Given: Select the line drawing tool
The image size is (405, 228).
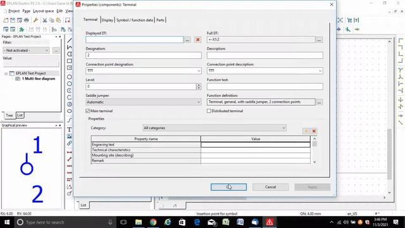Looking at the screenshot, I should 70,41.
